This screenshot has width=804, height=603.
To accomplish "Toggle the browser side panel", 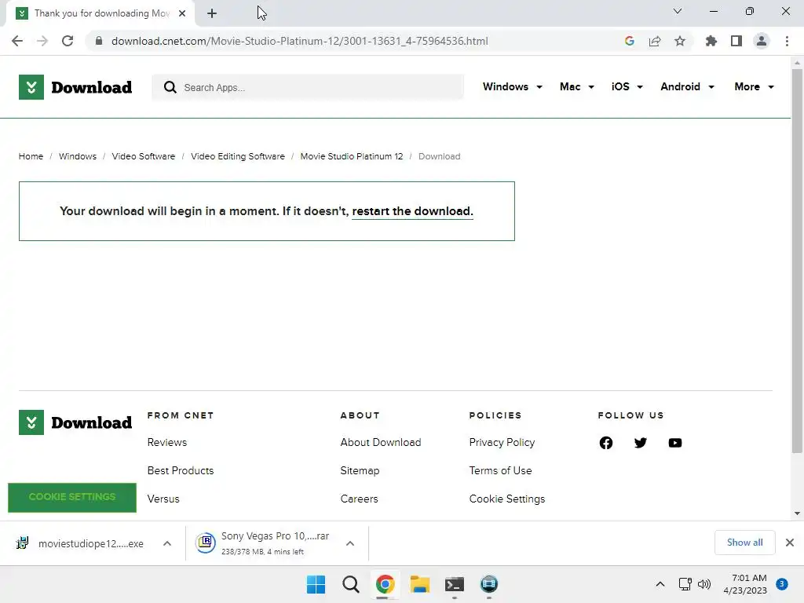I will 736,41.
